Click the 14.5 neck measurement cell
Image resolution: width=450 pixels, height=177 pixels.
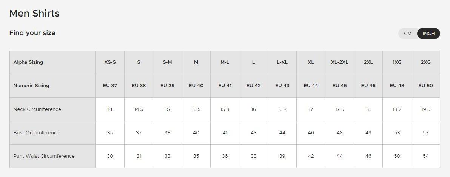tap(139, 109)
